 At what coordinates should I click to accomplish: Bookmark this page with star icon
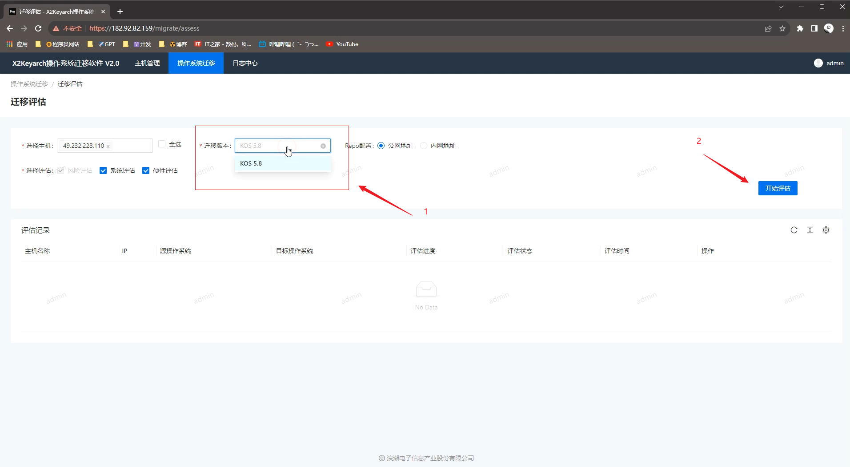pyautogui.click(x=782, y=28)
